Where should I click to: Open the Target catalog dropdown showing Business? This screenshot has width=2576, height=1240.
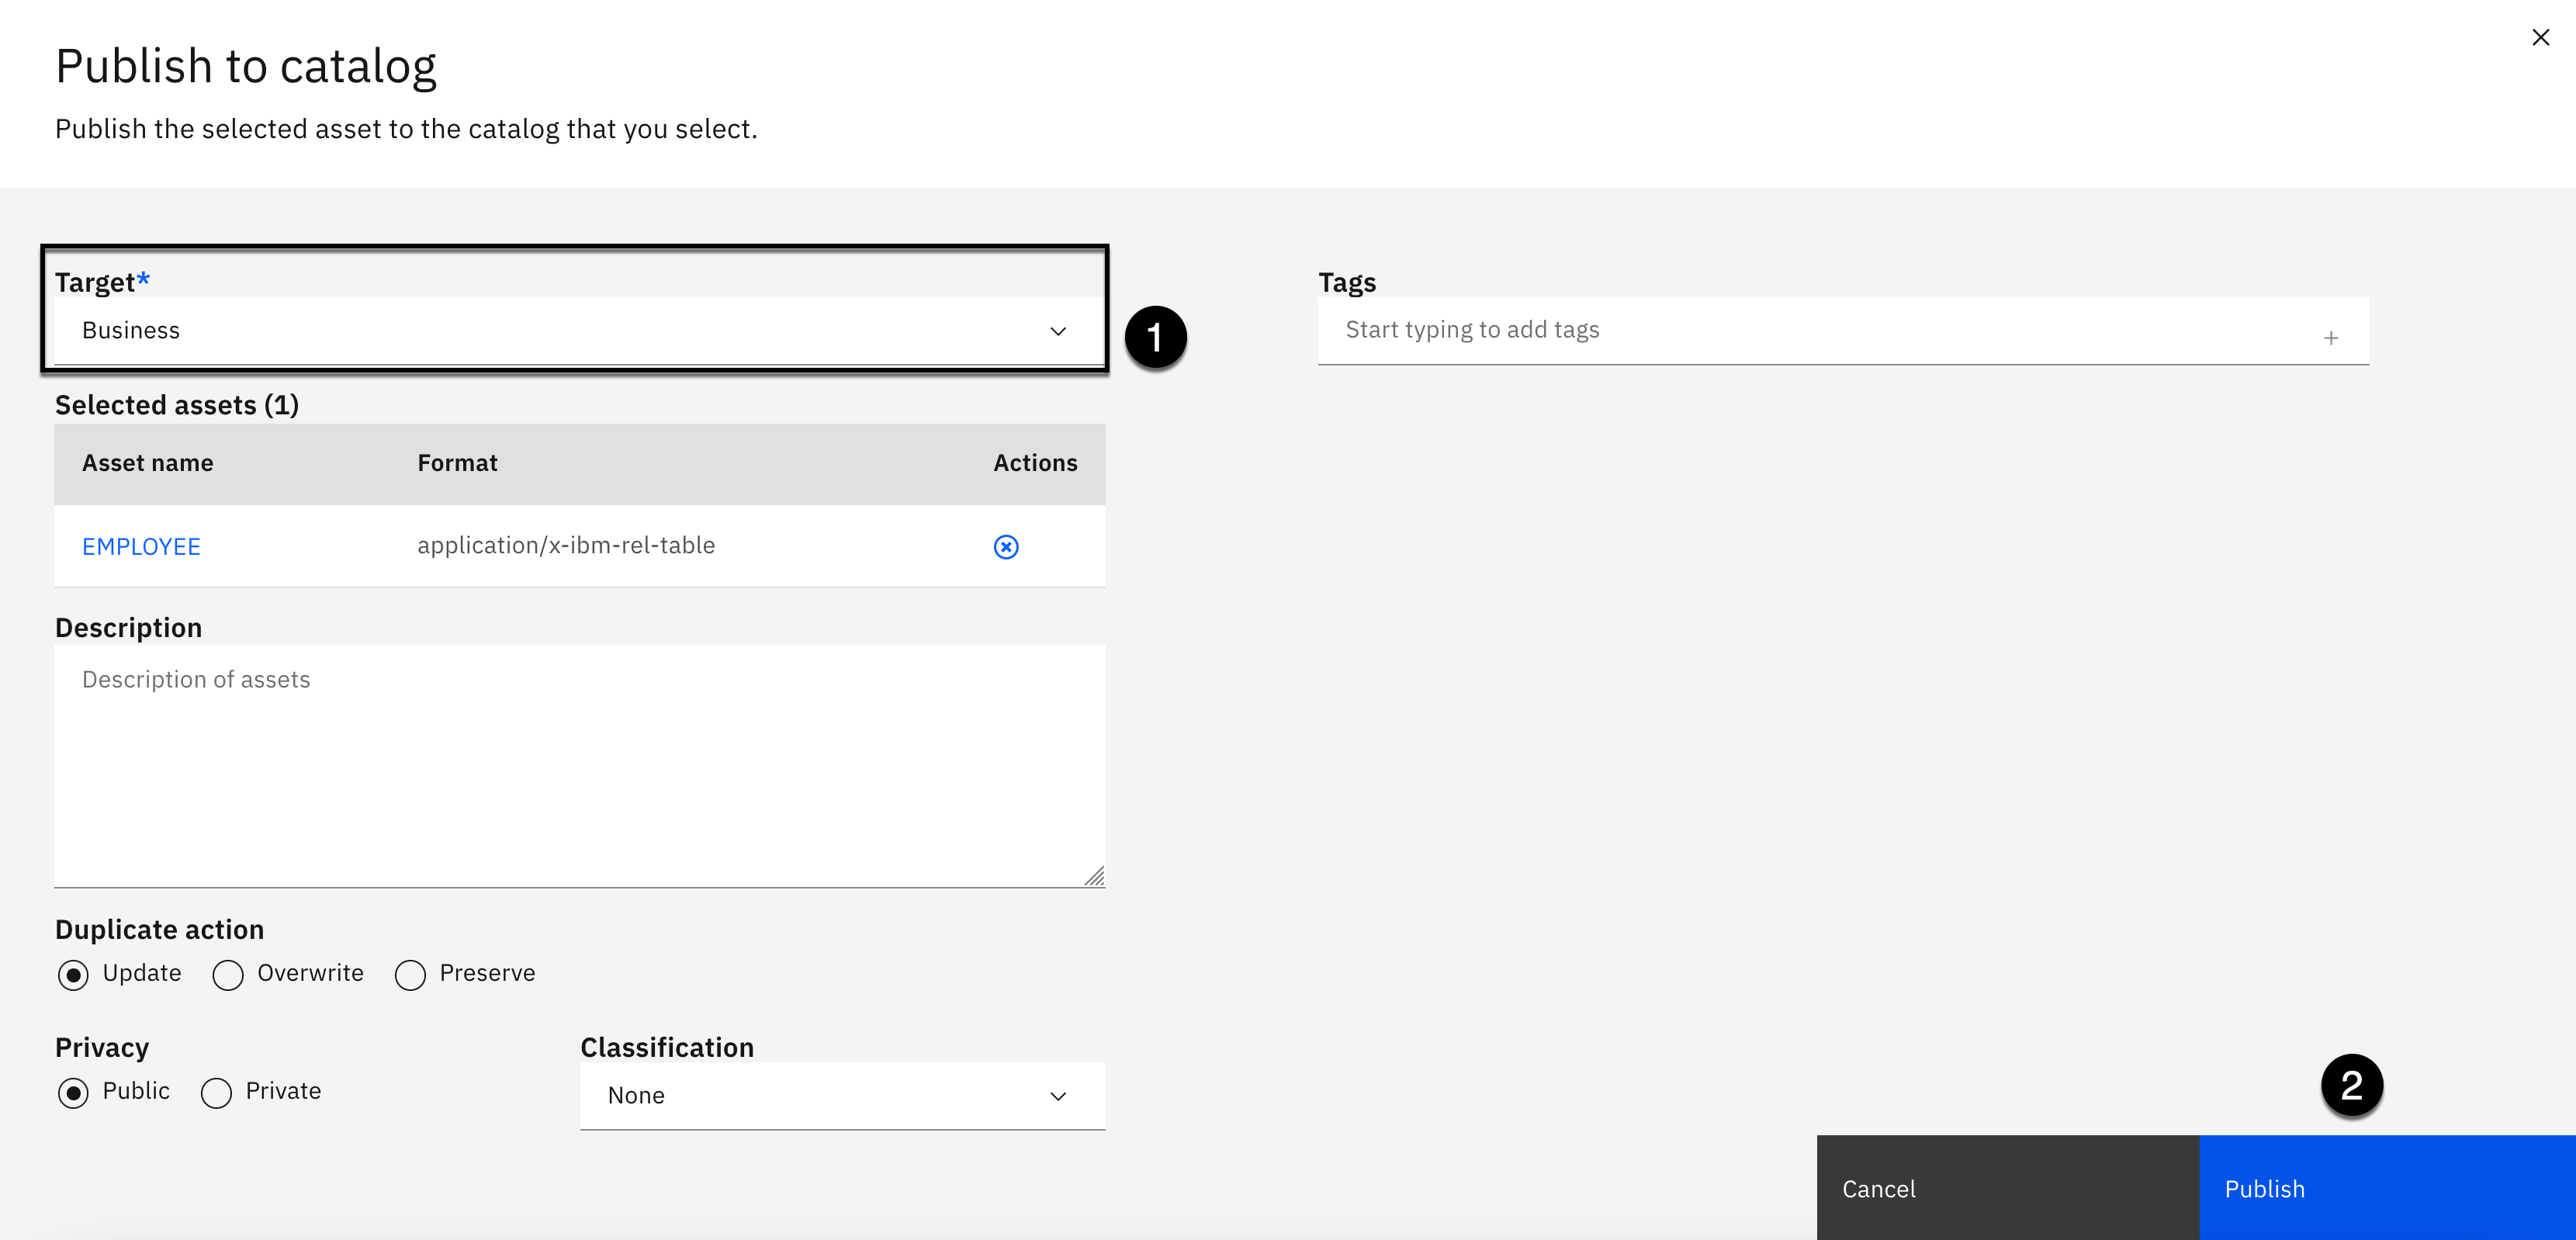pos(560,331)
